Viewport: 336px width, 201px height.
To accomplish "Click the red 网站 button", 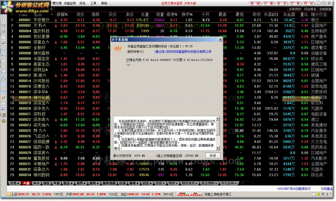I will (x=308, y=4).
